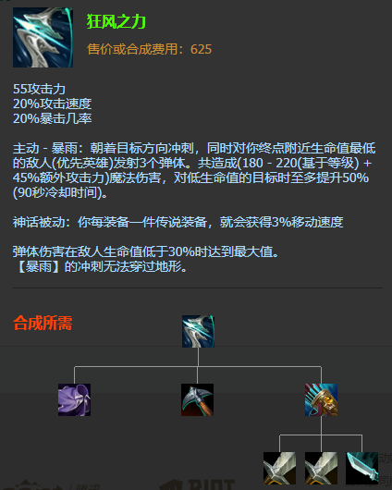This screenshot has height=490, width=392.
Task: Click the teal dagger component icon
Action: pos(362,468)
